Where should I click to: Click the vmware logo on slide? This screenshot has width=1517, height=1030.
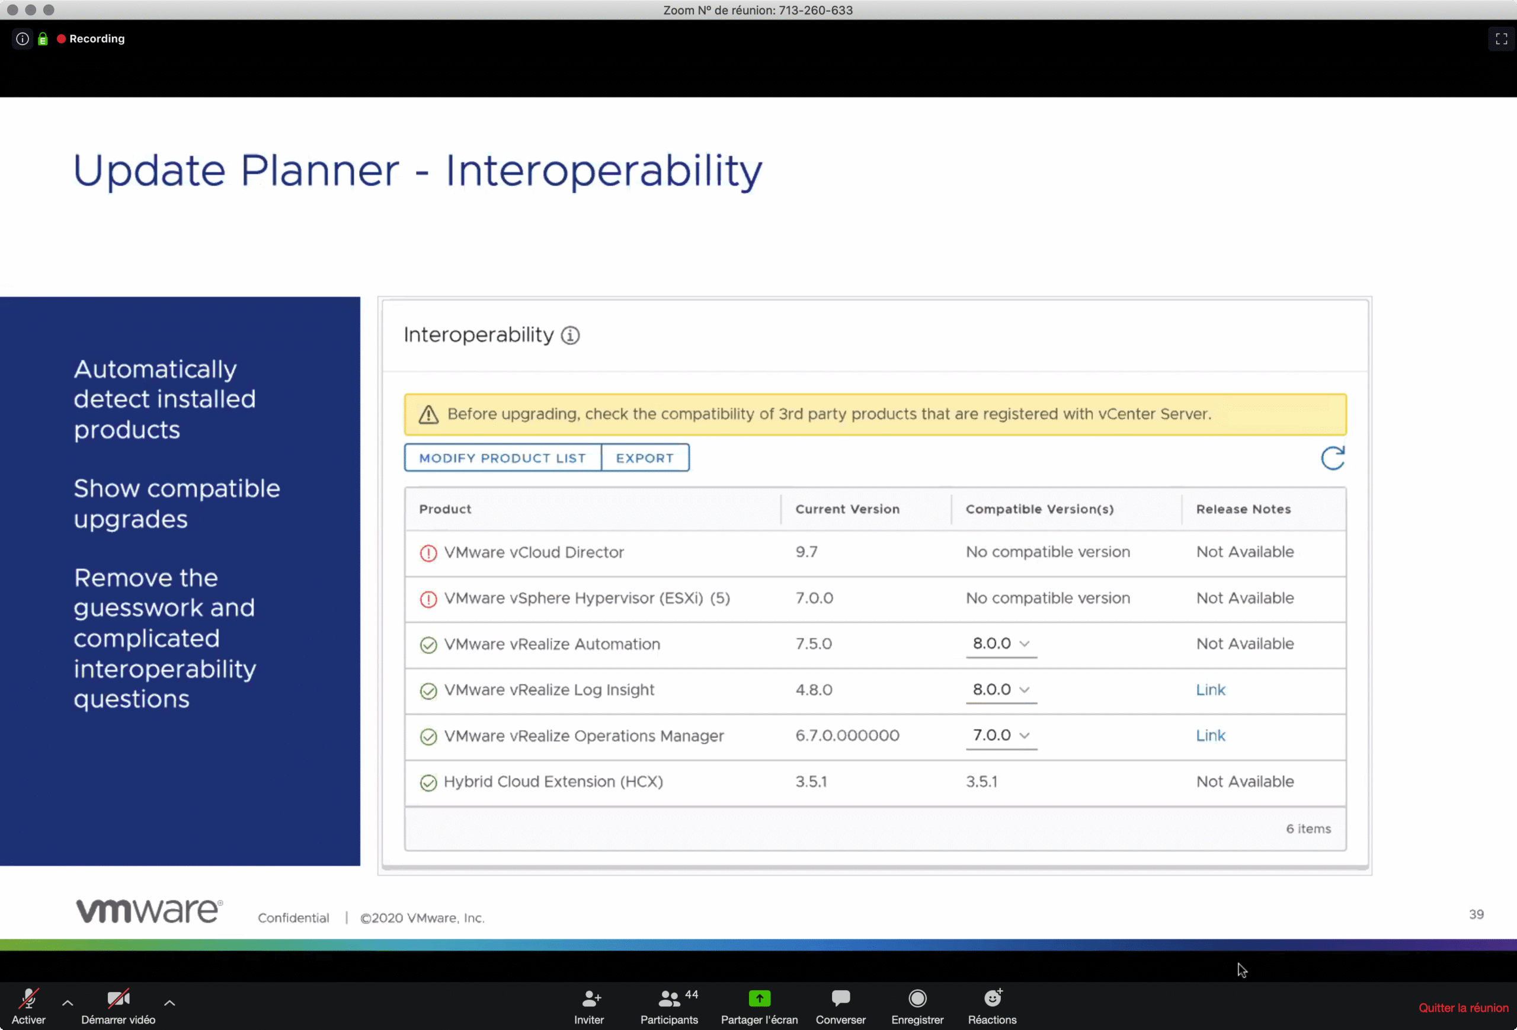pos(149,910)
